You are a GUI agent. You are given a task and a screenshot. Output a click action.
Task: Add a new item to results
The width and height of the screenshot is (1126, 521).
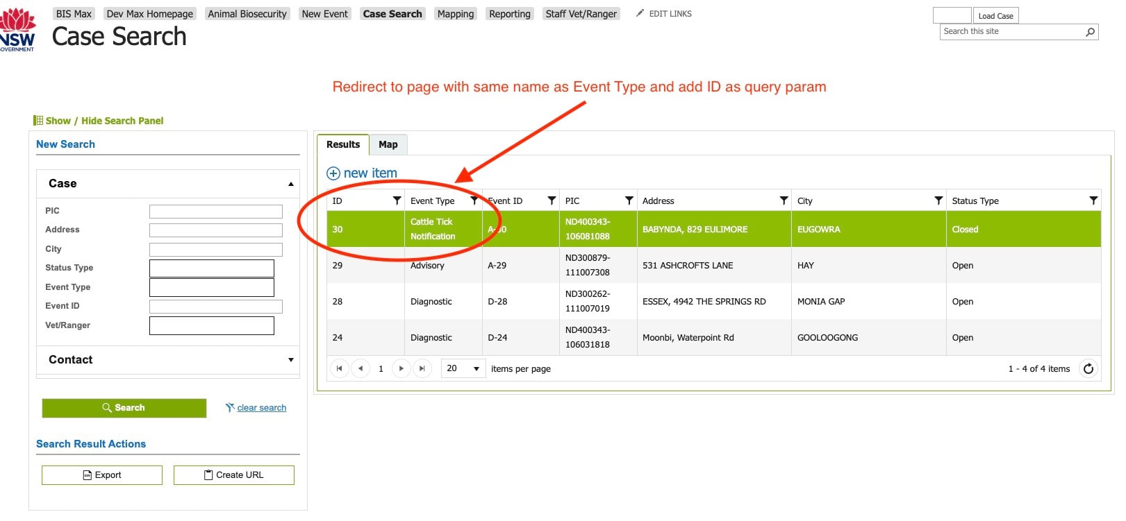coord(362,173)
